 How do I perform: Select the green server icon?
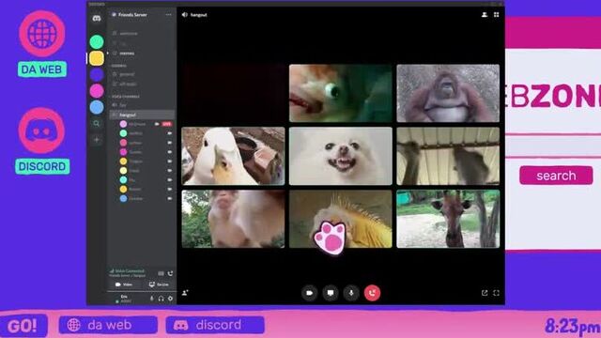tap(97, 41)
